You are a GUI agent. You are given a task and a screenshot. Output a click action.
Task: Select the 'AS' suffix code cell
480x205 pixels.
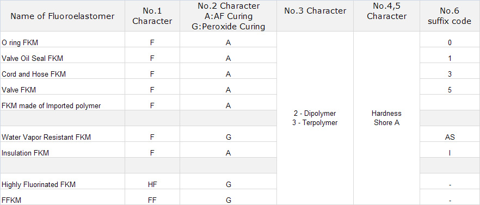450,138
